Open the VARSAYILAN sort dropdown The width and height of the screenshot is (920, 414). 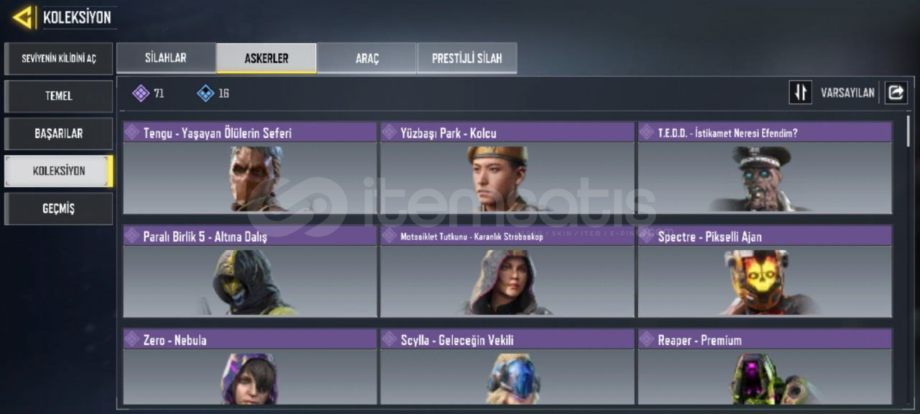pos(847,93)
